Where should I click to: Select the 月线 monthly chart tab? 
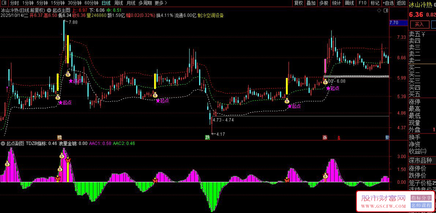coord(131,3)
